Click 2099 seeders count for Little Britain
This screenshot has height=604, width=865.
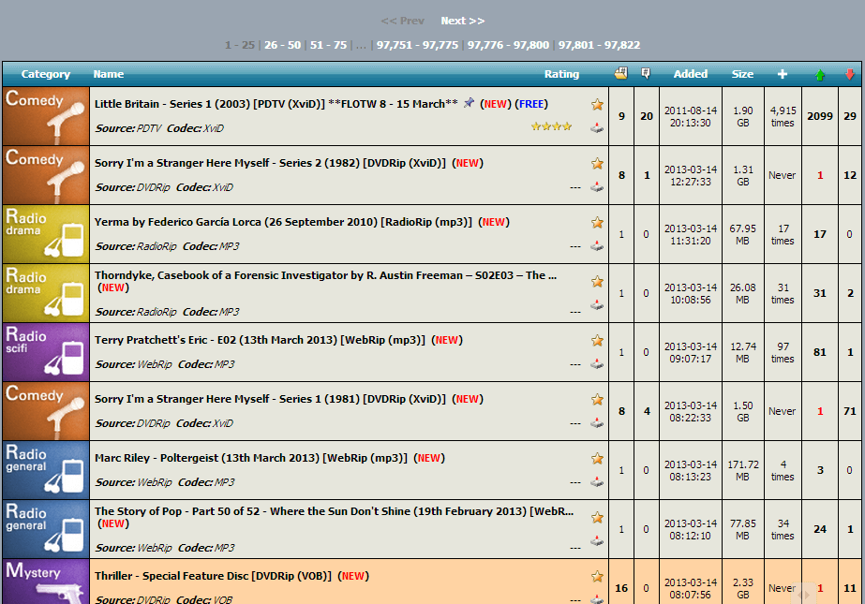(x=820, y=116)
